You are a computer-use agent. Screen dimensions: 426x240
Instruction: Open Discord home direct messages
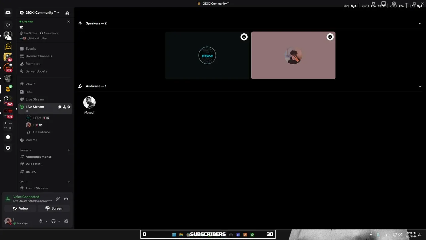point(8,13)
